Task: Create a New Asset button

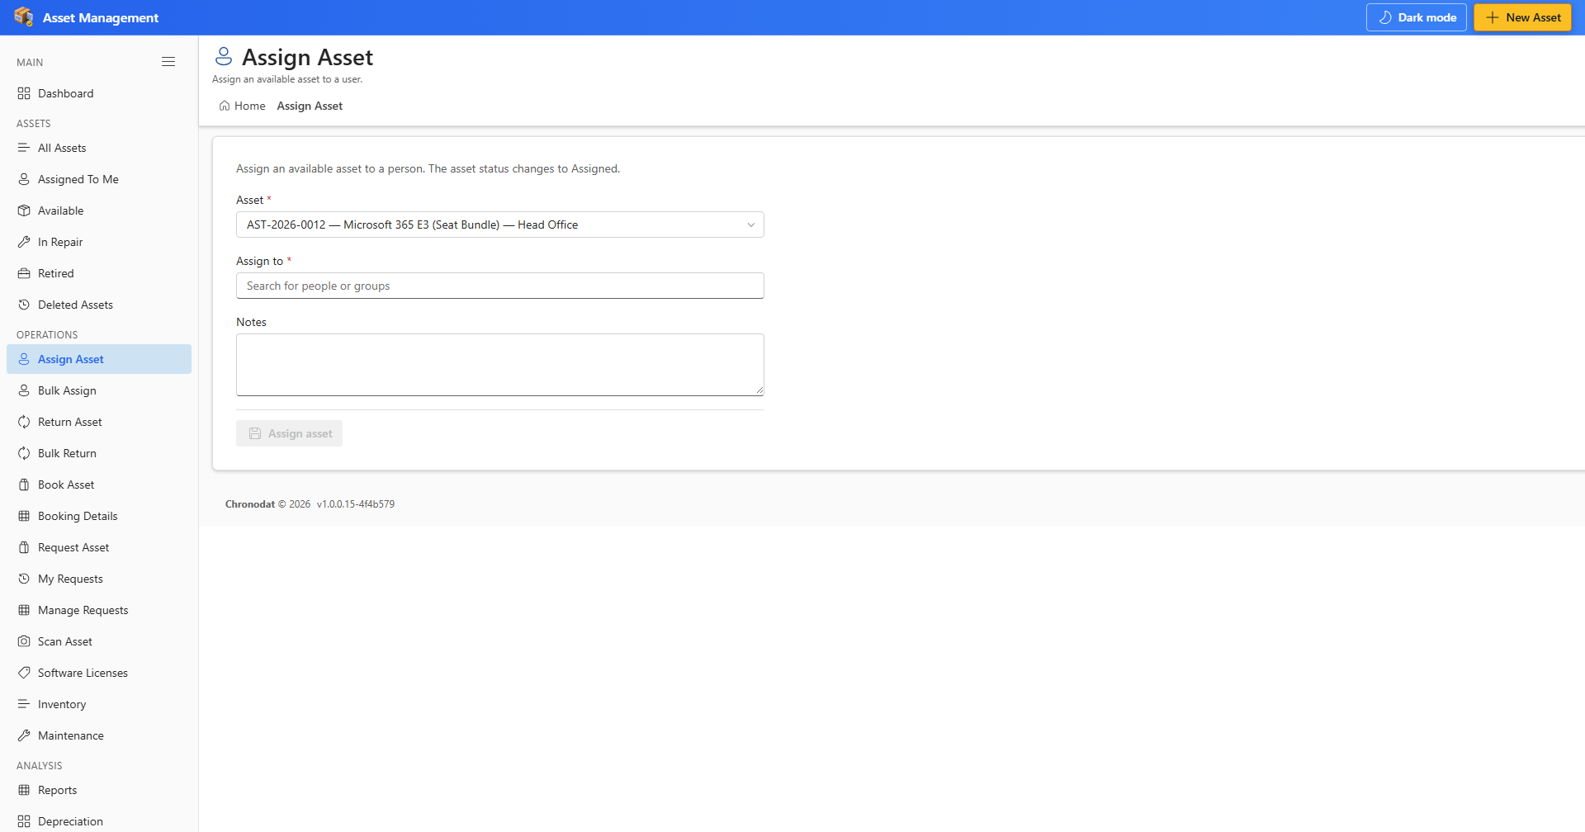Action: coord(1522,17)
